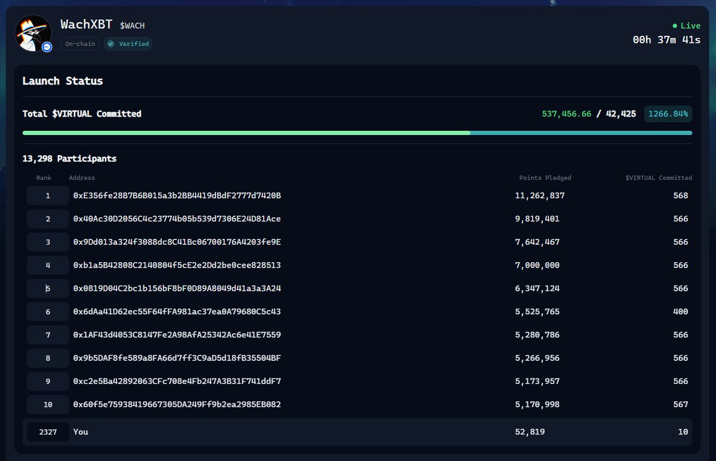This screenshot has height=461, width=716.
Task: Click the WachXBT avatar image
Action: (x=33, y=33)
